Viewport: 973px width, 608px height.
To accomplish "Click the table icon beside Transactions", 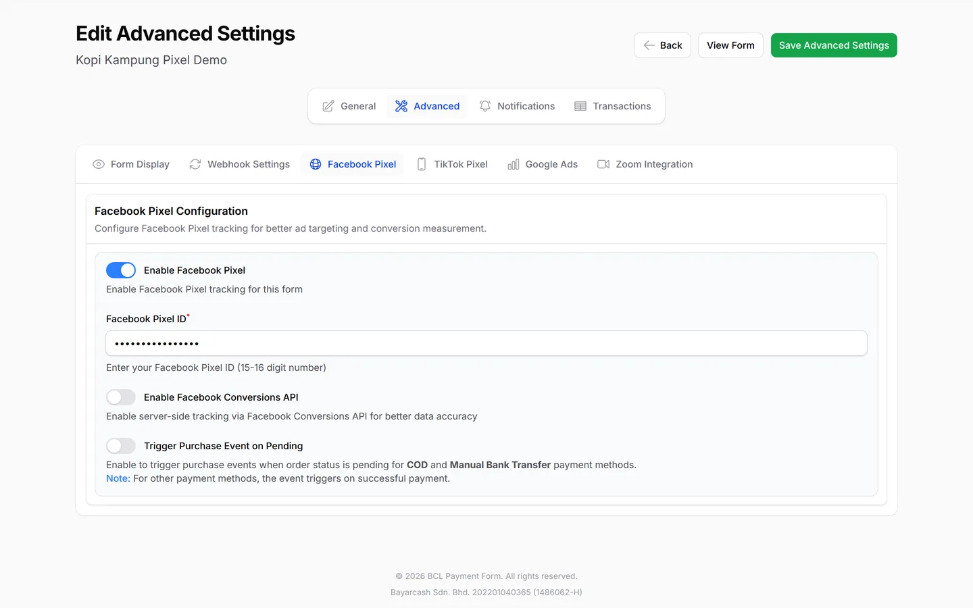I will coord(580,106).
